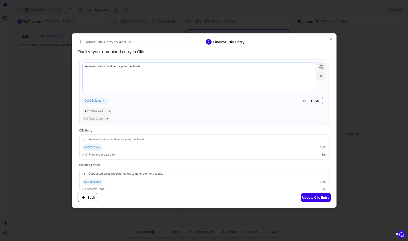408x241 pixels.
Task: Click the play timer icon in To Review
Action: (114, 21)
